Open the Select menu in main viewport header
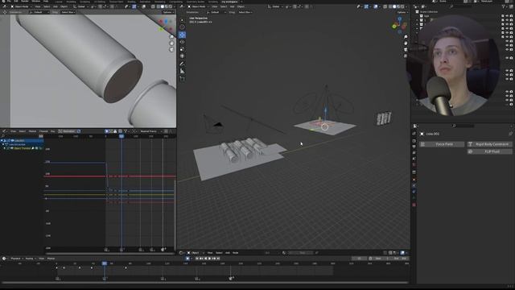Viewport: 515px width, 290px height. tap(224, 6)
